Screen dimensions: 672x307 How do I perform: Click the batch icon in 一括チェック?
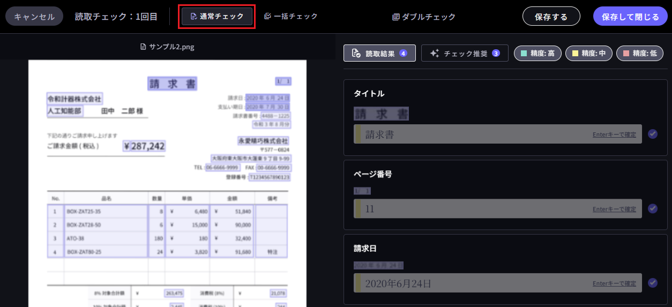[267, 16]
